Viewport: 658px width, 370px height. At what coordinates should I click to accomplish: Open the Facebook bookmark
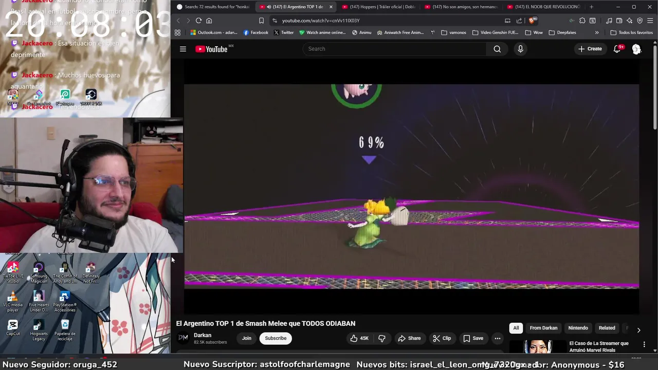tap(255, 32)
